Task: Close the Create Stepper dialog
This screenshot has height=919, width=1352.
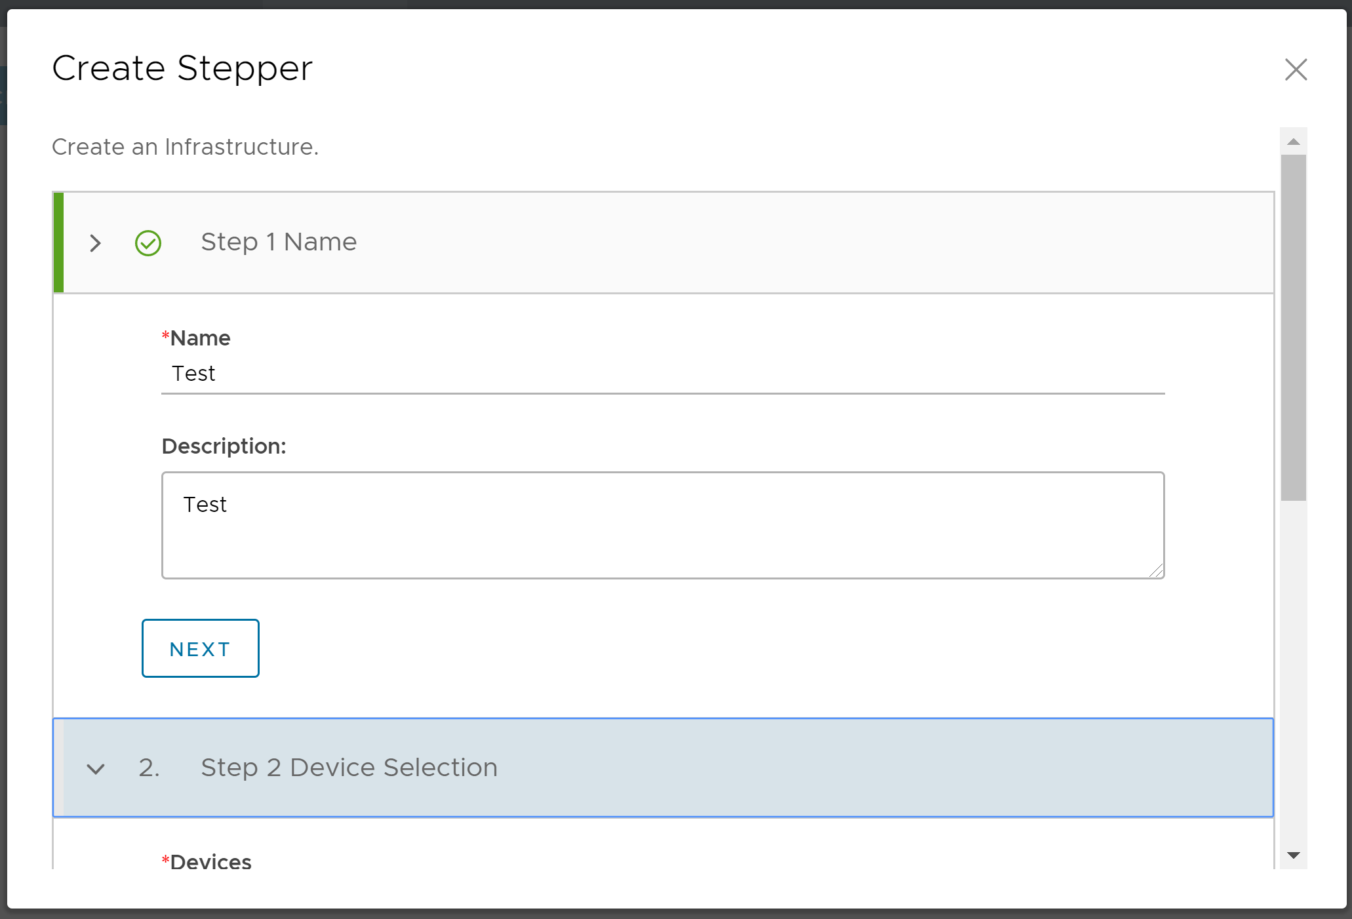Action: pyautogui.click(x=1295, y=69)
